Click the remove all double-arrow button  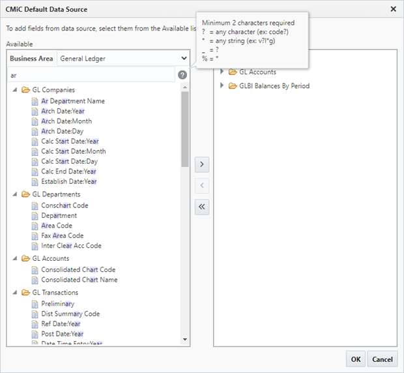[202, 207]
